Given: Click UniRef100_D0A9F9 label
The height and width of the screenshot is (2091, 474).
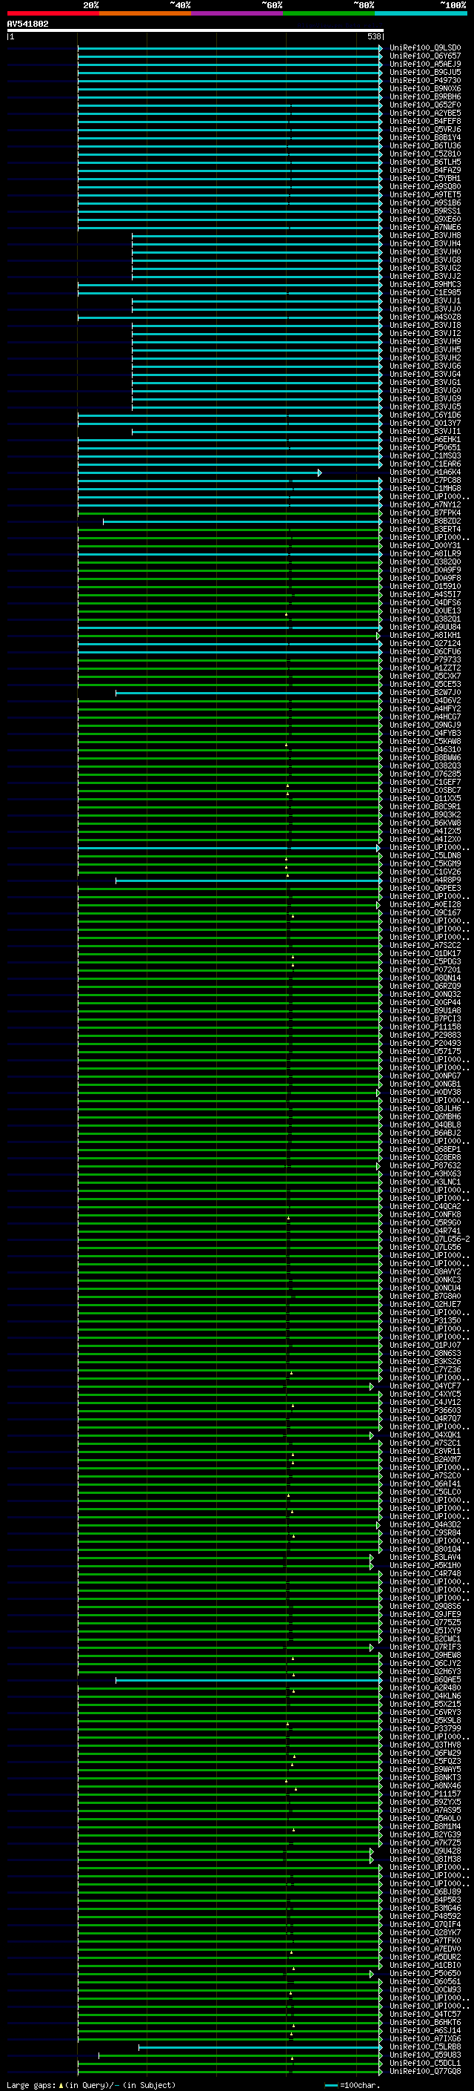Looking at the screenshot, I should click(424, 570).
